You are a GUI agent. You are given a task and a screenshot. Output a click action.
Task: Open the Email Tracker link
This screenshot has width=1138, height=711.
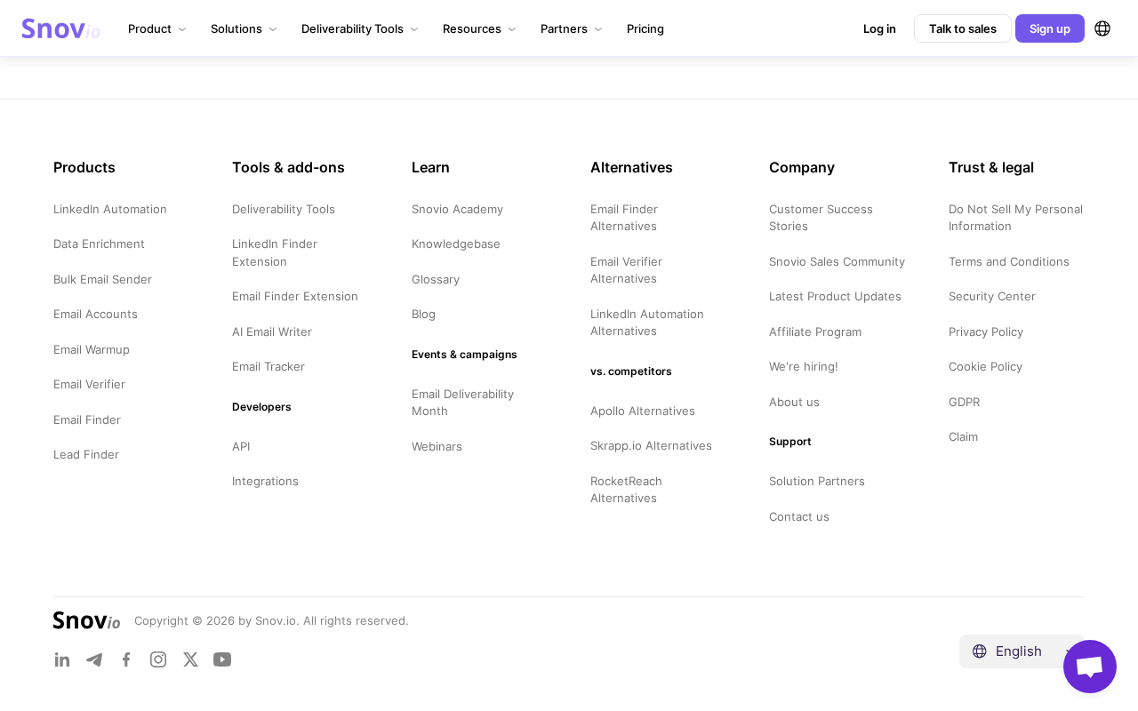268,366
